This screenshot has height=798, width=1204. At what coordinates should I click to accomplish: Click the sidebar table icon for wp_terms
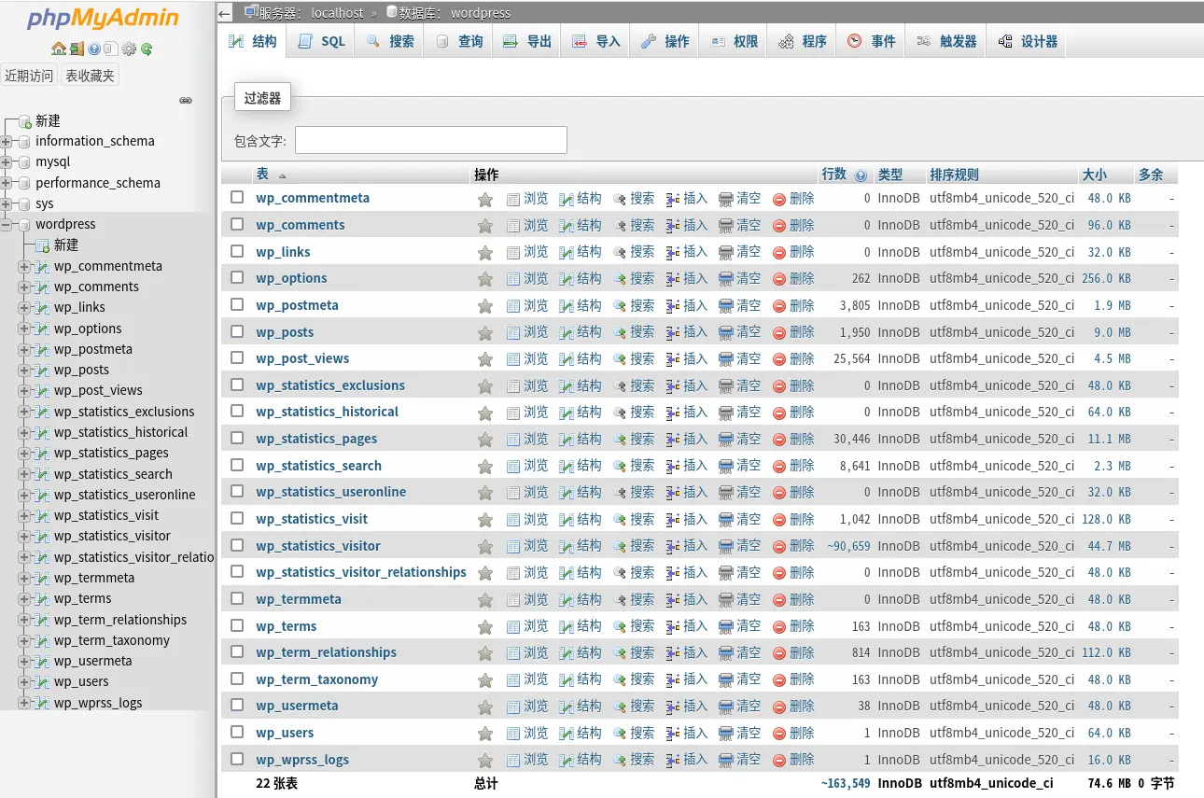click(41, 598)
